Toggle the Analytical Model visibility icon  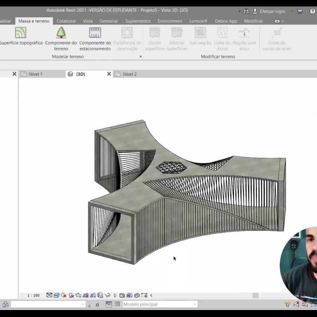(x=129, y=296)
